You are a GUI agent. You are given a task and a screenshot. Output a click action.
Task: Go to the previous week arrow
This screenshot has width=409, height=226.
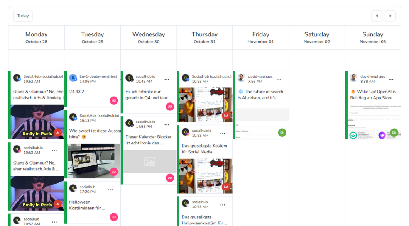377,16
